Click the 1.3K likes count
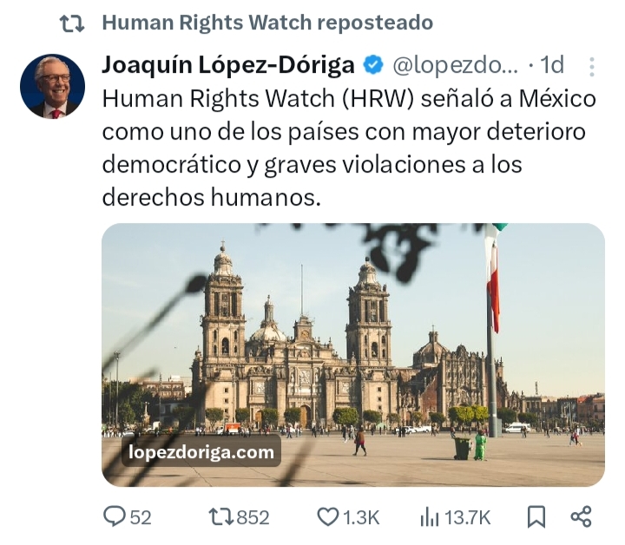The height and width of the screenshot is (545, 625). coord(361,517)
